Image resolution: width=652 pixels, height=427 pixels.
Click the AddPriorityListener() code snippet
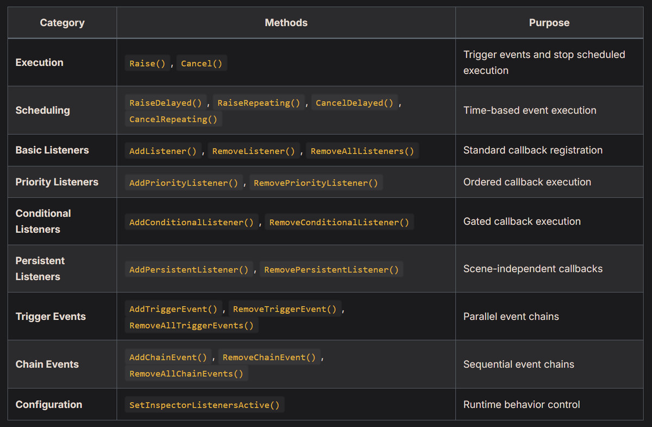click(x=184, y=183)
